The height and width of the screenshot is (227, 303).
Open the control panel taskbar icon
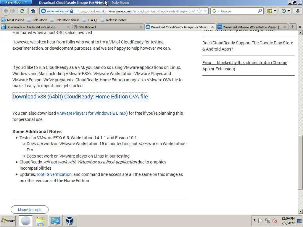tap(55, 220)
